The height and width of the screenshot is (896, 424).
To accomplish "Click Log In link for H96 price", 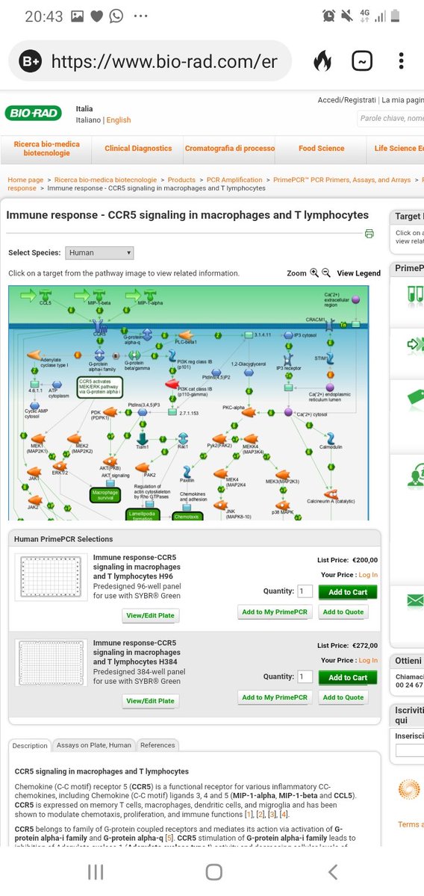I will (x=368, y=575).
